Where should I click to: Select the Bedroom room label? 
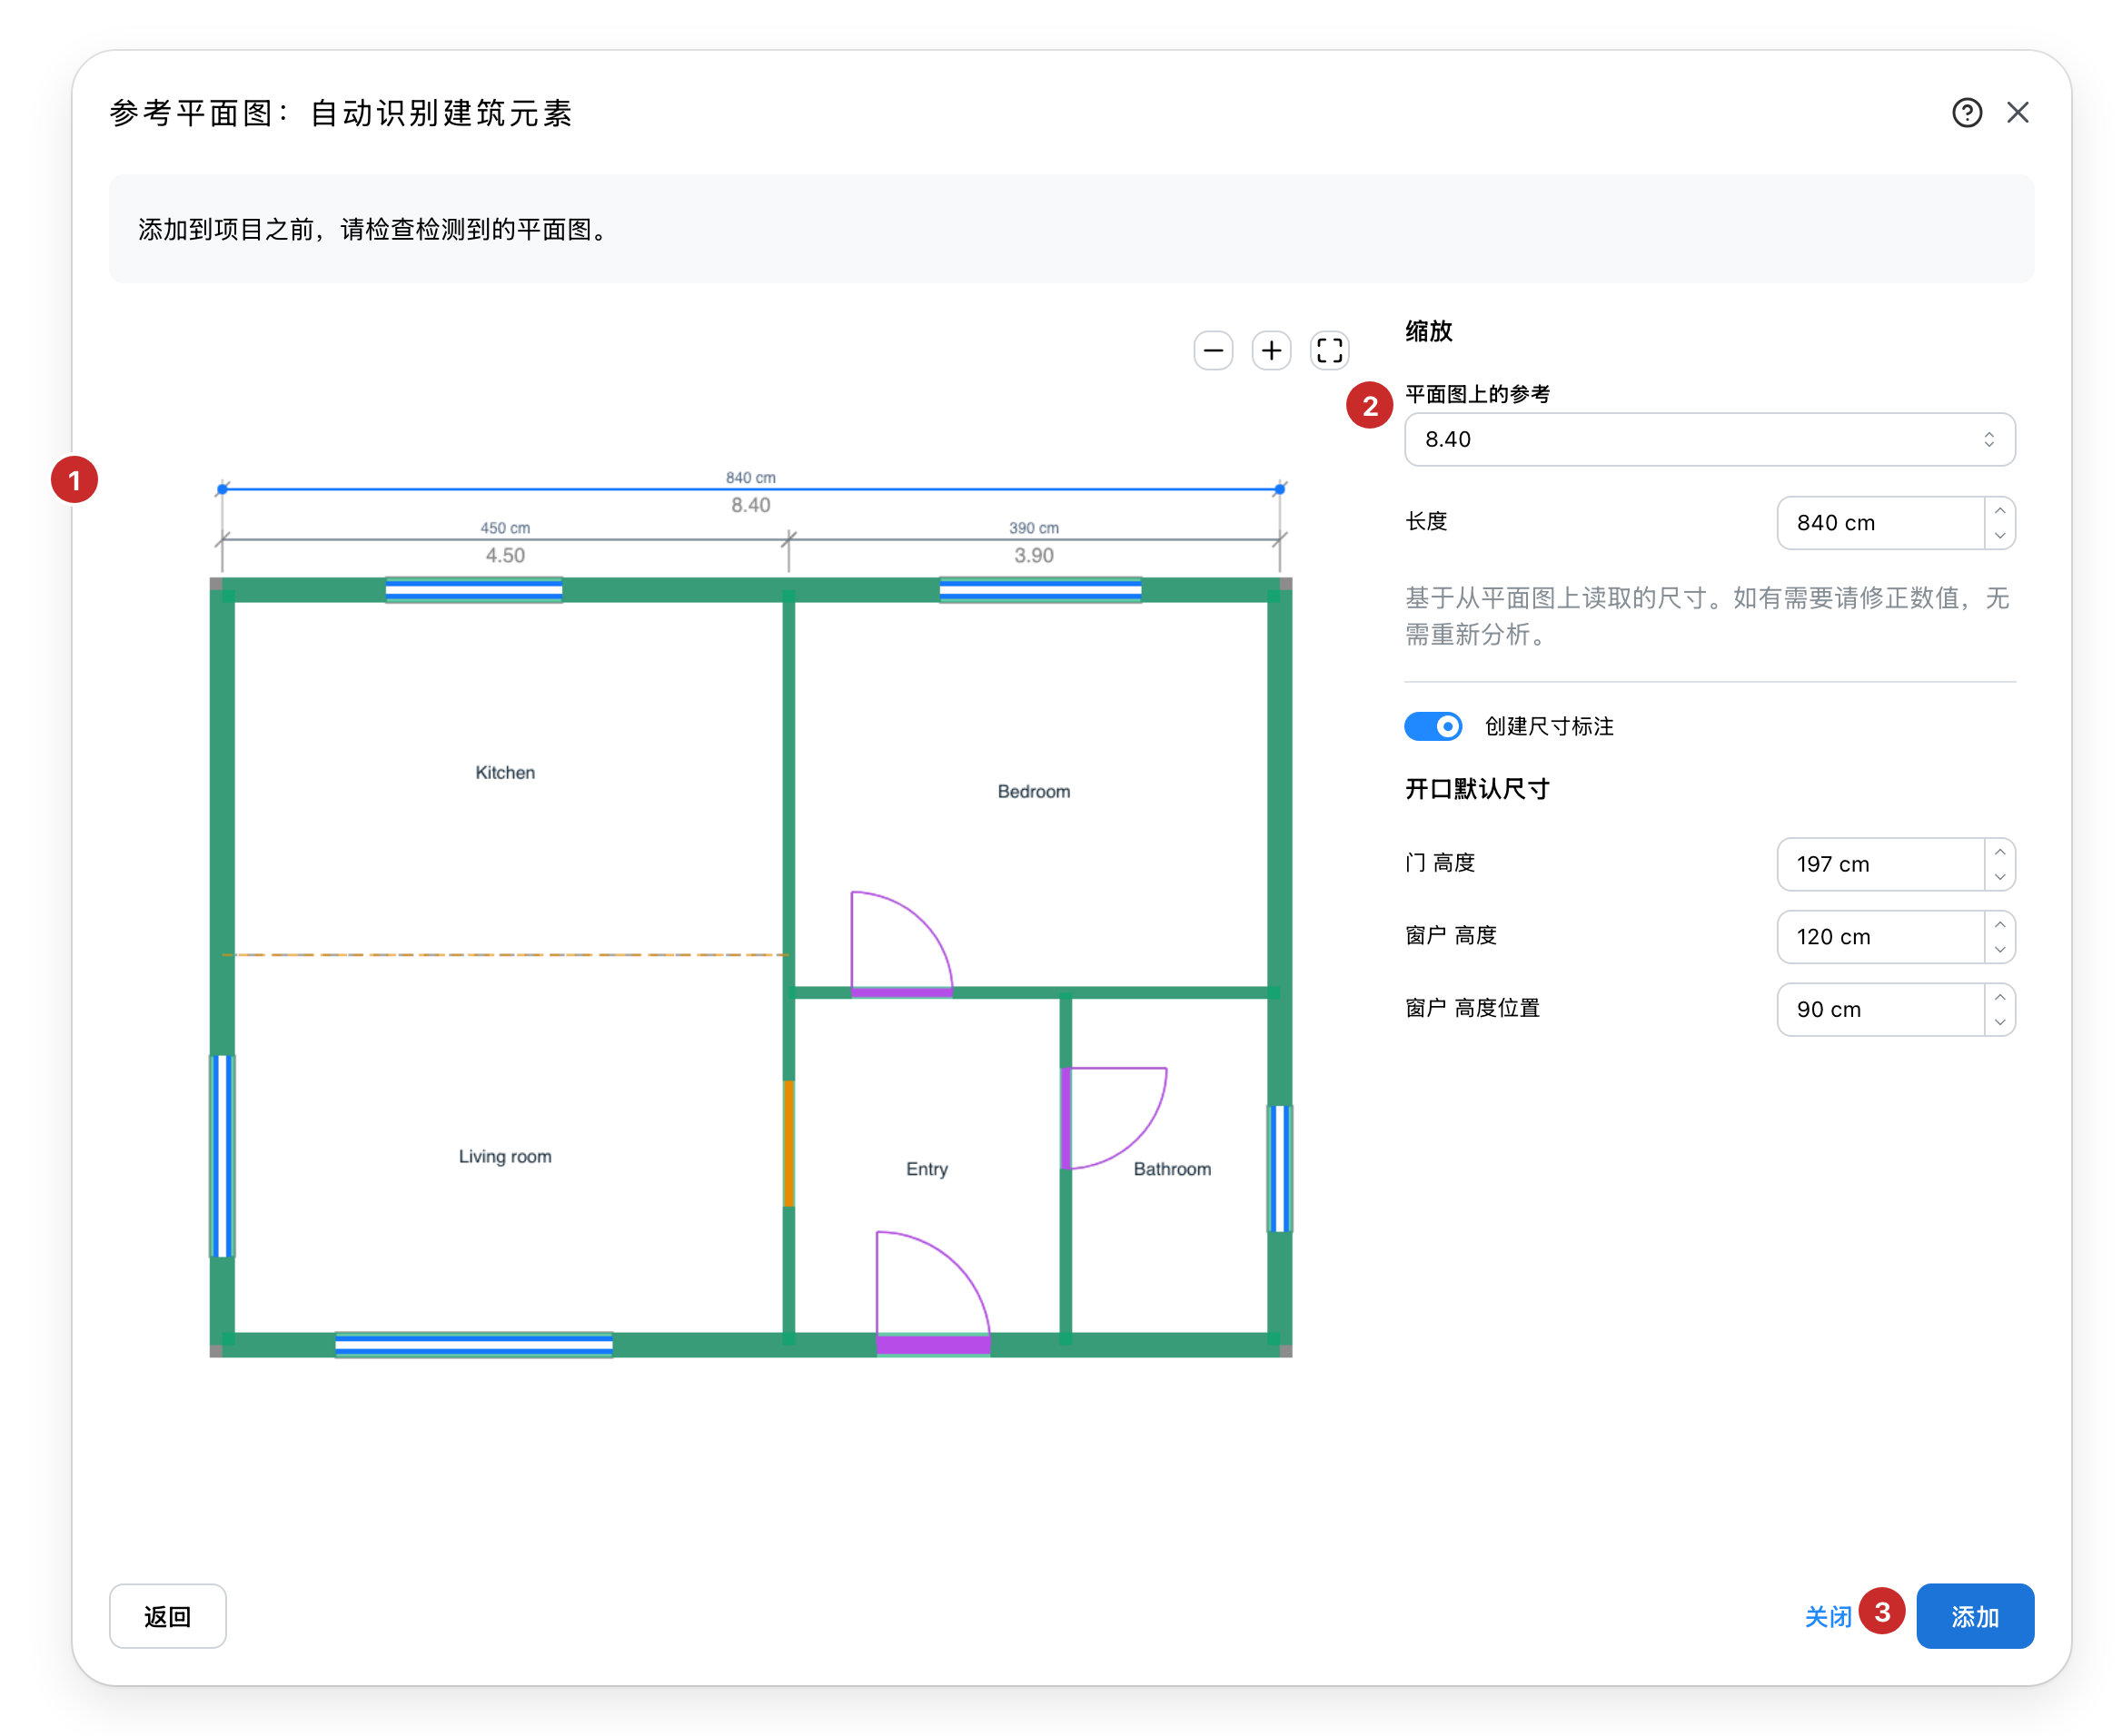pos(1033,791)
